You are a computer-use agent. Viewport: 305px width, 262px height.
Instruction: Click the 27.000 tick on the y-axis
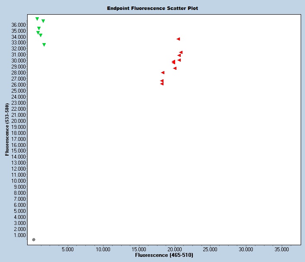click(x=19, y=79)
